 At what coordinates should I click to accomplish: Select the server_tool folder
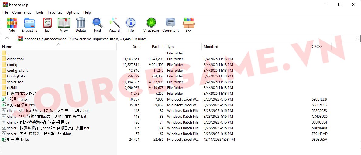point(16,82)
